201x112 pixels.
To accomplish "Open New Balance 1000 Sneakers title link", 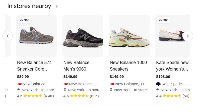I will 128,66.
